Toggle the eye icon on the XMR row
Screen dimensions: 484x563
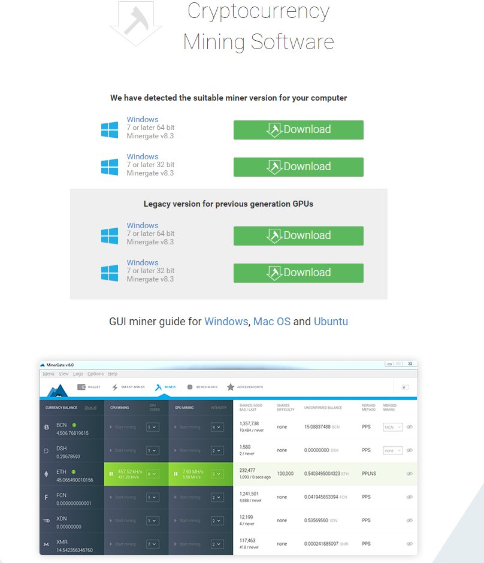[409, 544]
